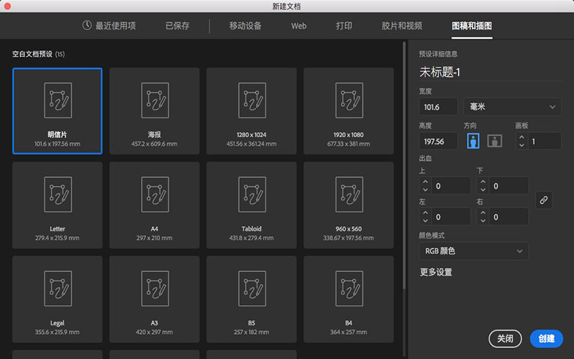
Task: Click the 355.6 x 215.9 mm size text
Action: coord(57,332)
